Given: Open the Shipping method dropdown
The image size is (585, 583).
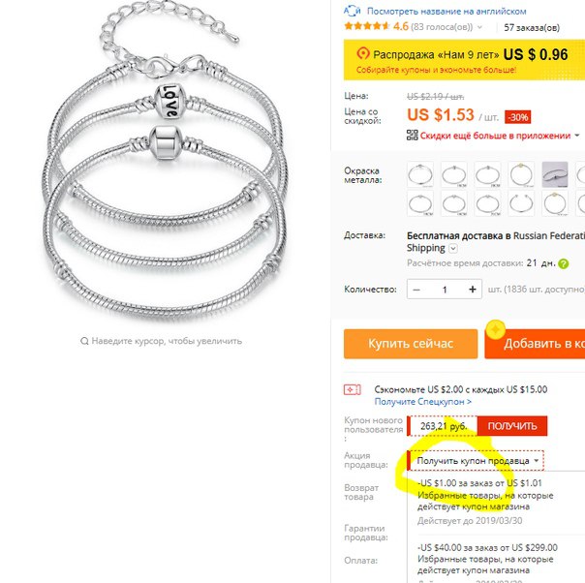Looking at the screenshot, I should coord(453,249).
